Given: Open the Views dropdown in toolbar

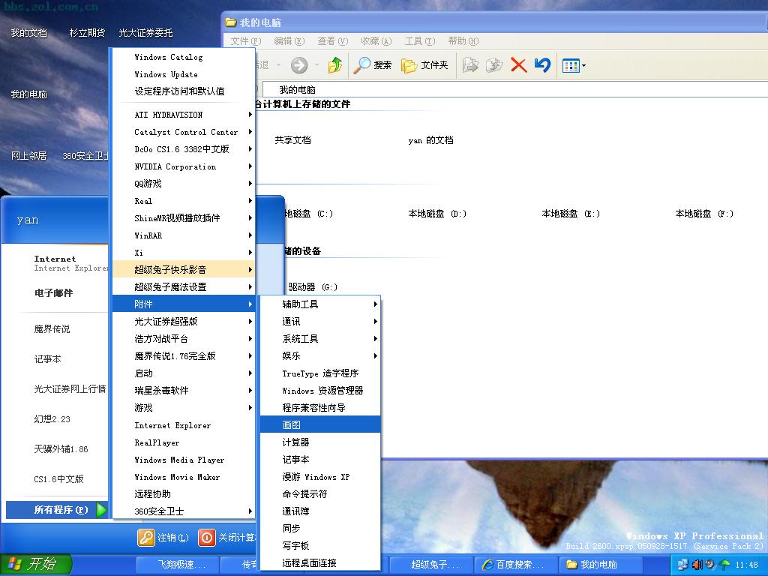Looking at the screenshot, I should click(574, 65).
